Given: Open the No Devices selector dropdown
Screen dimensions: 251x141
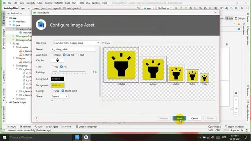Looking at the screenshot, I should pyautogui.click(x=165, y=8).
